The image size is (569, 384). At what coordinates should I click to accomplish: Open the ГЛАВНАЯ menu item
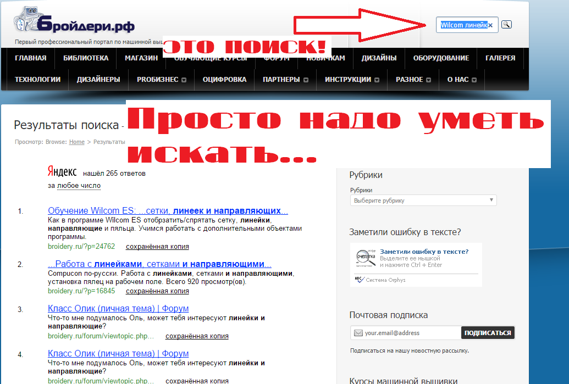pyautogui.click(x=30, y=58)
